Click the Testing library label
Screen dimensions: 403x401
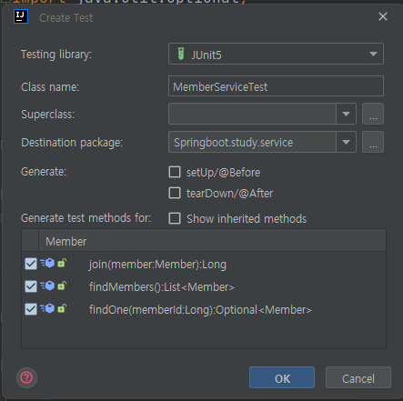tap(56, 55)
